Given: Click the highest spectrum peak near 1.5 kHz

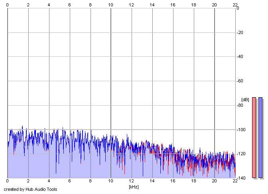Looking at the screenshot, I should (x=22, y=126).
